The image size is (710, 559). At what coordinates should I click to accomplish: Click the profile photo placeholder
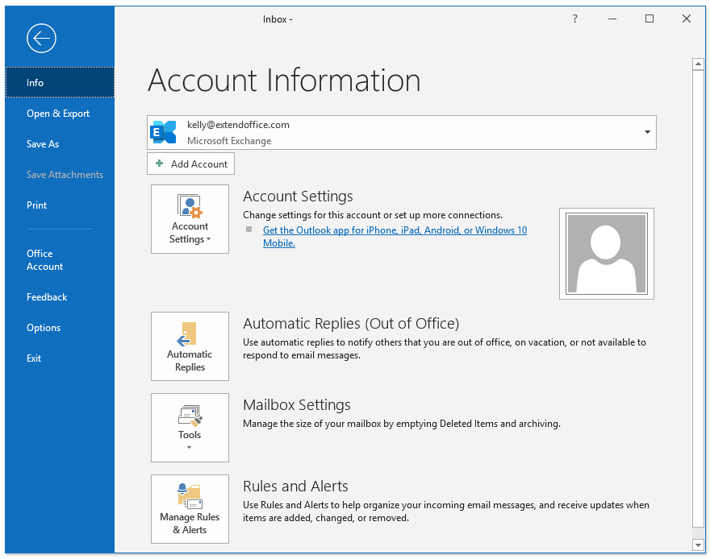pyautogui.click(x=606, y=254)
